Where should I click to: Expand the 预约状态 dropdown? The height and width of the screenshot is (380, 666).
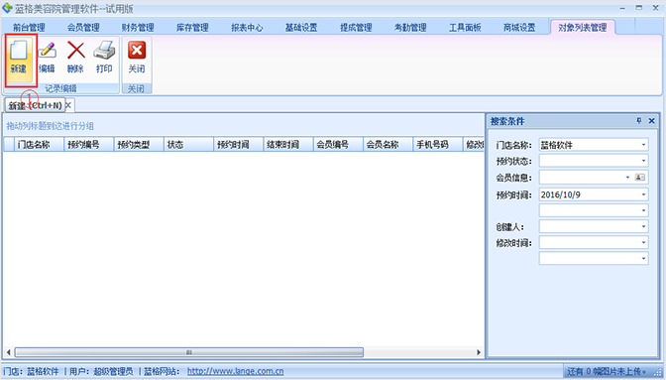click(x=643, y=161)
